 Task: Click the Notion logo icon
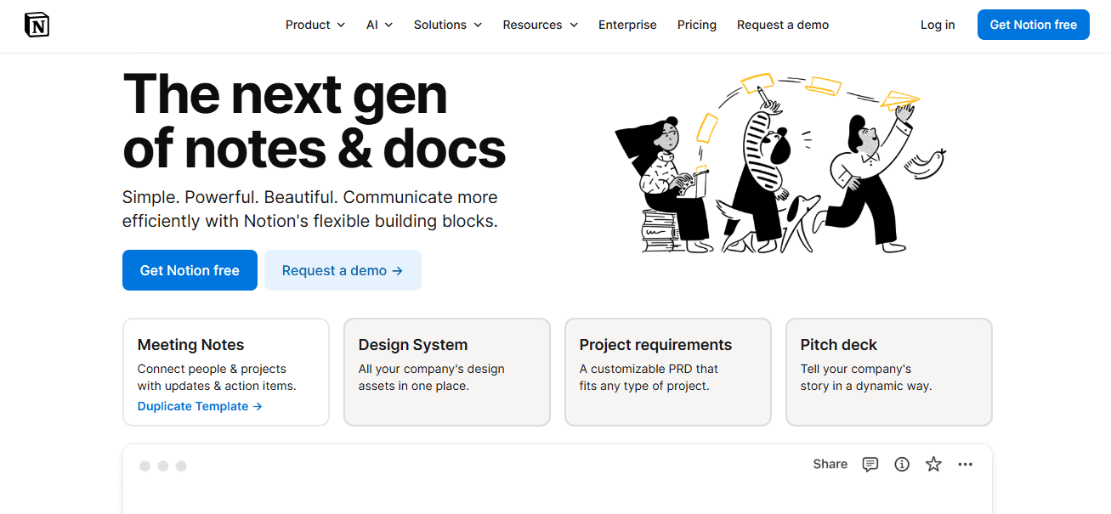pos(37,25)
